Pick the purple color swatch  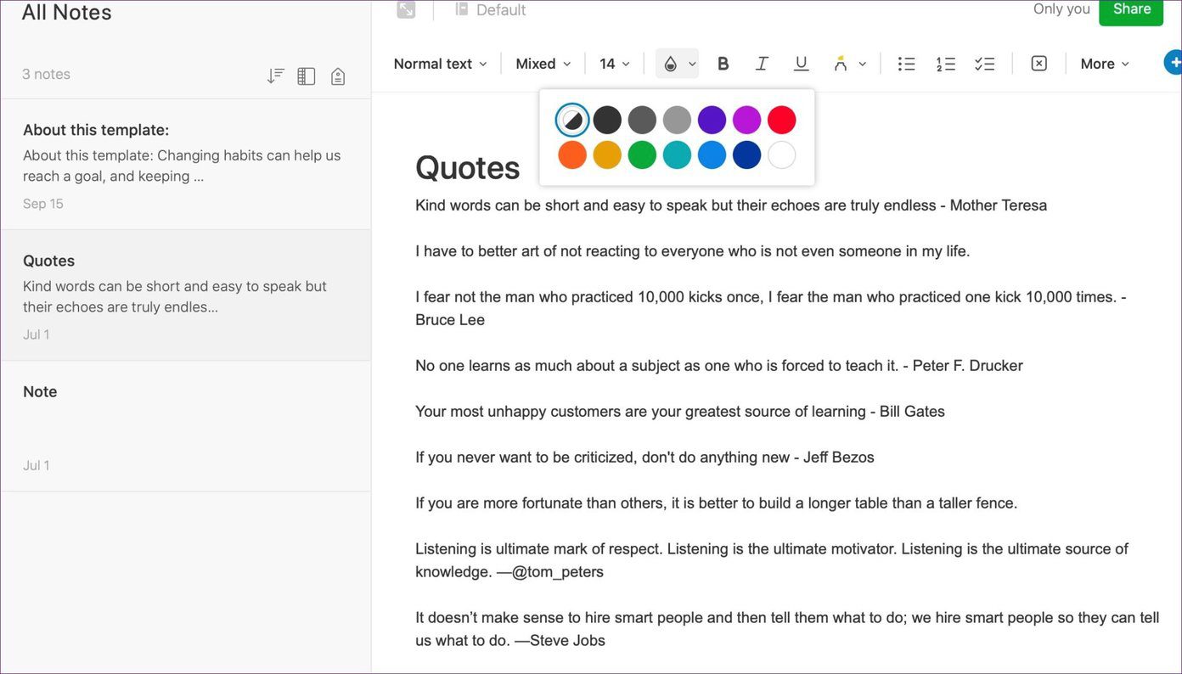point(712,121)
